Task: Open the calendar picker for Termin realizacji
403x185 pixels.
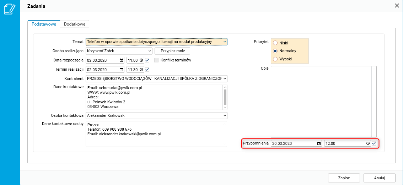Action: [x=122, y=70]
